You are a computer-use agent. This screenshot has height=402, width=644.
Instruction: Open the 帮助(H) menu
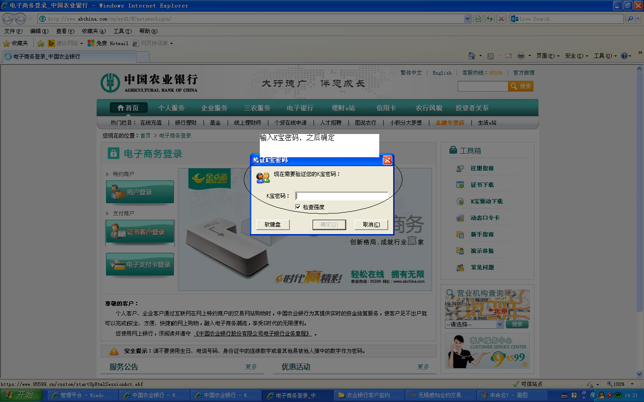[x=148, y=31]
